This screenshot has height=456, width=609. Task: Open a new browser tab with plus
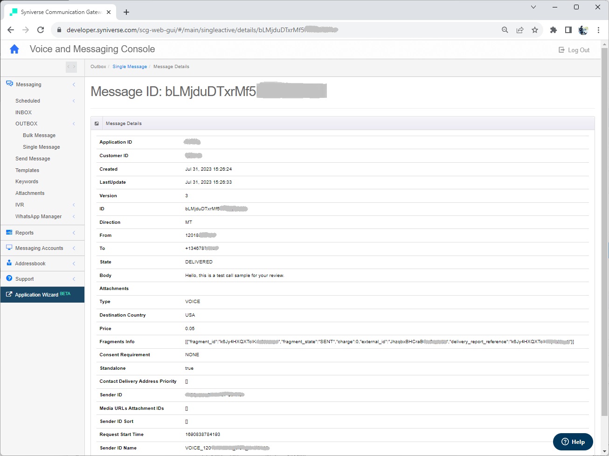pyautogui.click(x=126, y=12)
